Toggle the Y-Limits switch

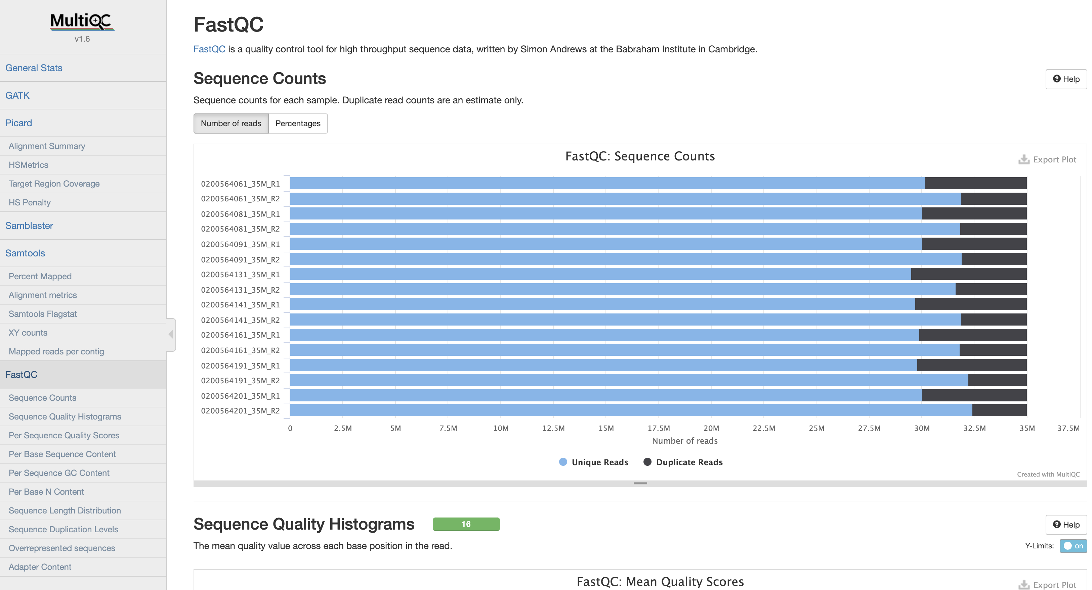pos(1073,545)
